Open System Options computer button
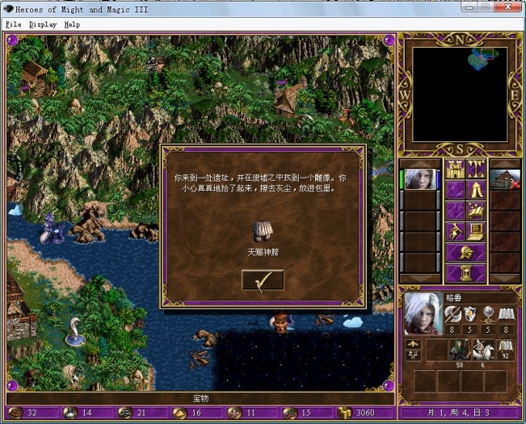Viewport: 526px width, 424px height. click(x=476, y=232)
